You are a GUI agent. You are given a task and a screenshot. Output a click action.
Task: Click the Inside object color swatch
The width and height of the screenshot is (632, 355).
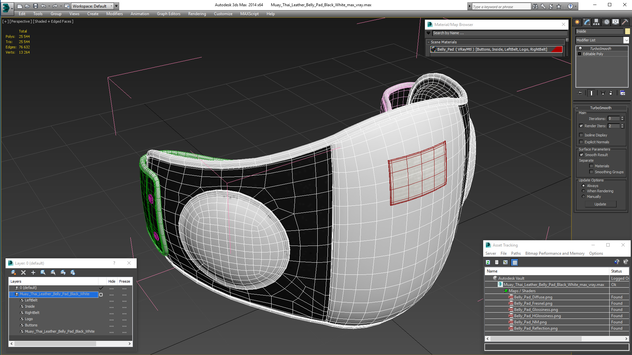pyautogui.click(x=627, y=31)
